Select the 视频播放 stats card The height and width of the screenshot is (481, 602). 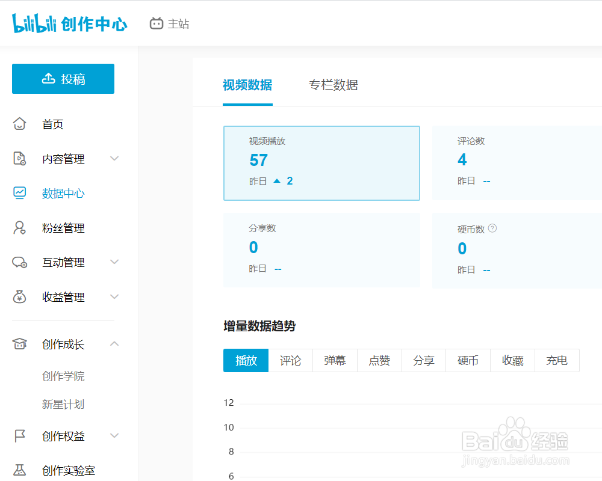(x=321, y=163)
